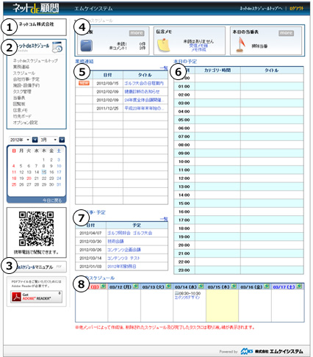This screenshot has width=313, height=357.
Task: Open 会社行事・予定 in sidebar menu
Action: [x=26, y=79]
